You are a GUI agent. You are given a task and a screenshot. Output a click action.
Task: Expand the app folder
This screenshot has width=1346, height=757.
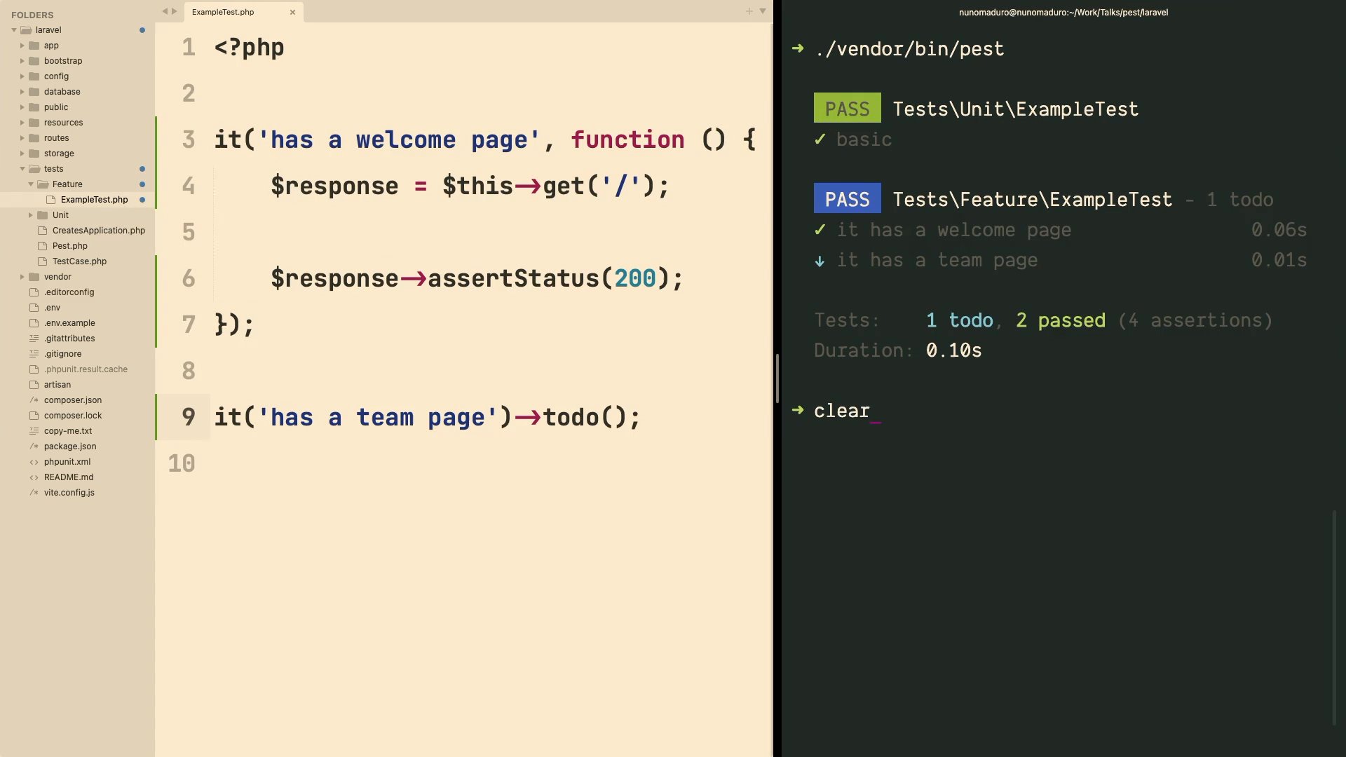22,46
